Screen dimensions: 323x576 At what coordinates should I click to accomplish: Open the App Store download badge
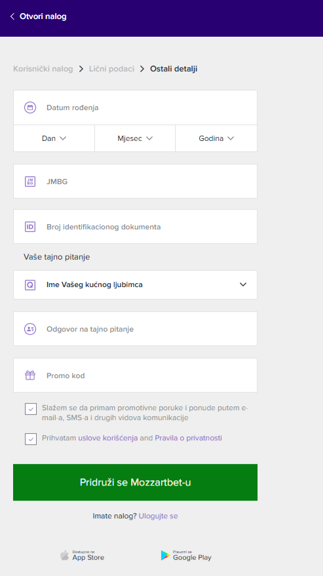83,556
